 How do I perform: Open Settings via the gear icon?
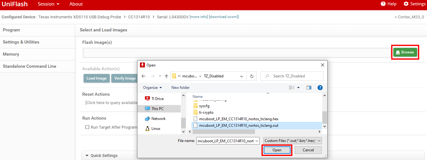[406, 4]
